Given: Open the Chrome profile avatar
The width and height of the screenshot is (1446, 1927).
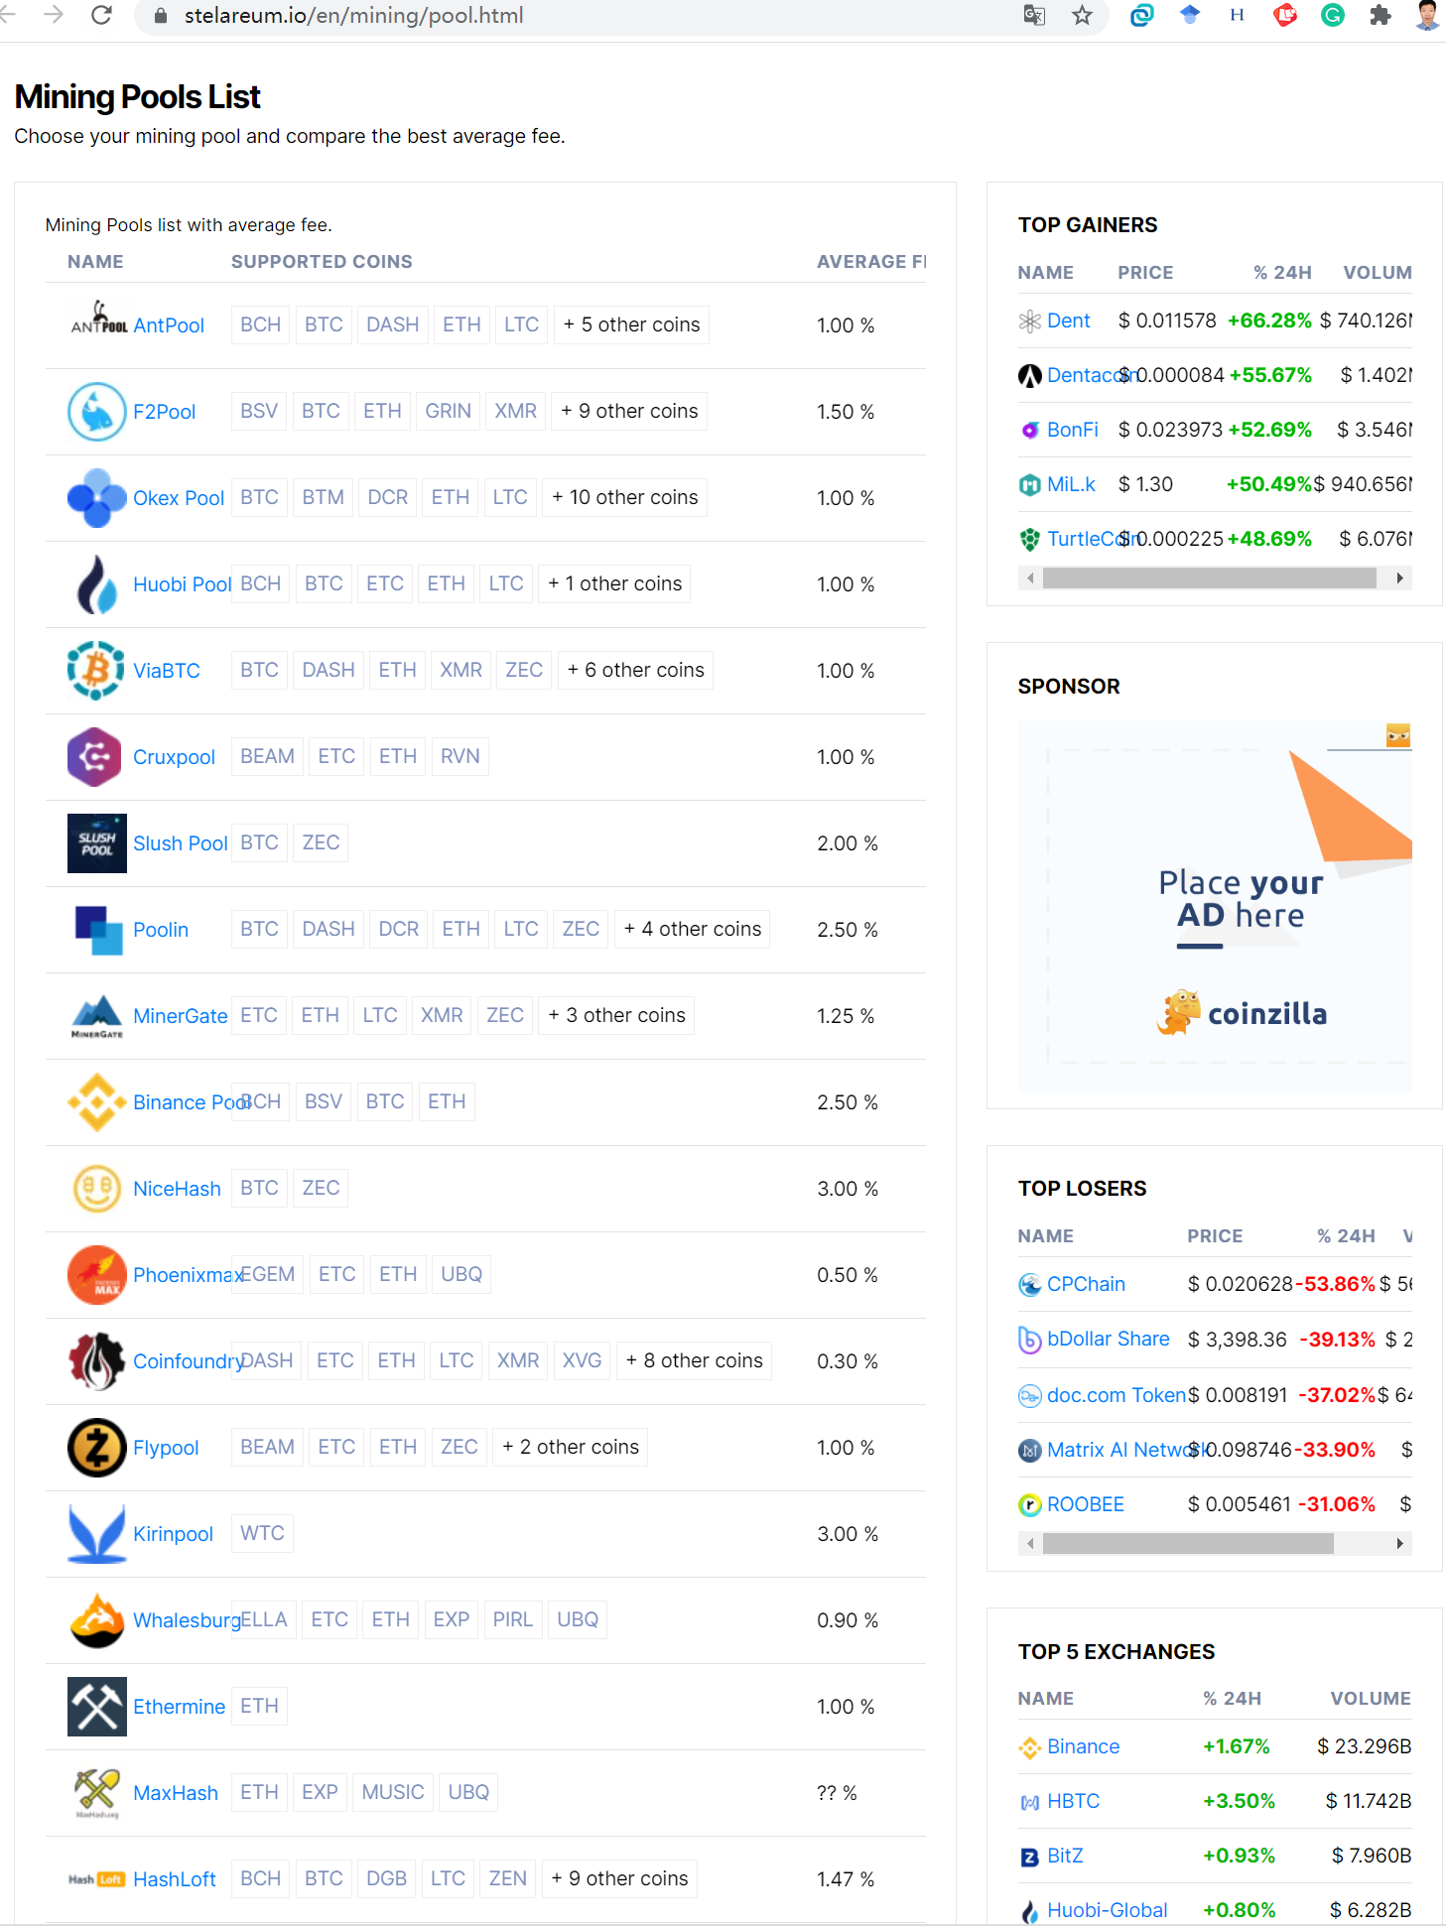Looking at the screenshot, I should point(1428,16).
